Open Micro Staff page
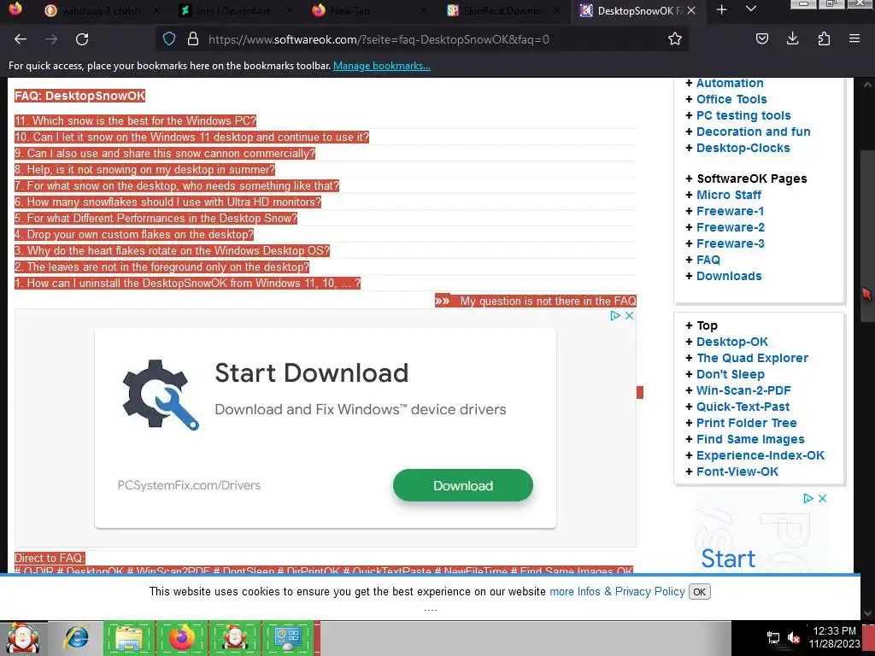This screenshot has width=875, height=656. [x=729, y=195]
